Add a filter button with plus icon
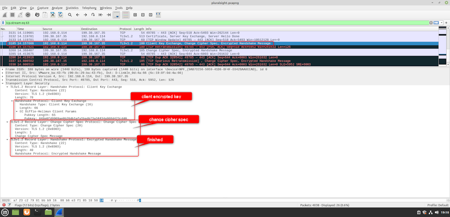The image size is (450, 217). 446,23
